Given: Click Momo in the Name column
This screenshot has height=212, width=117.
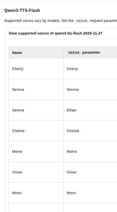Looking at the screenshot, I should click(x=17, y=152).
